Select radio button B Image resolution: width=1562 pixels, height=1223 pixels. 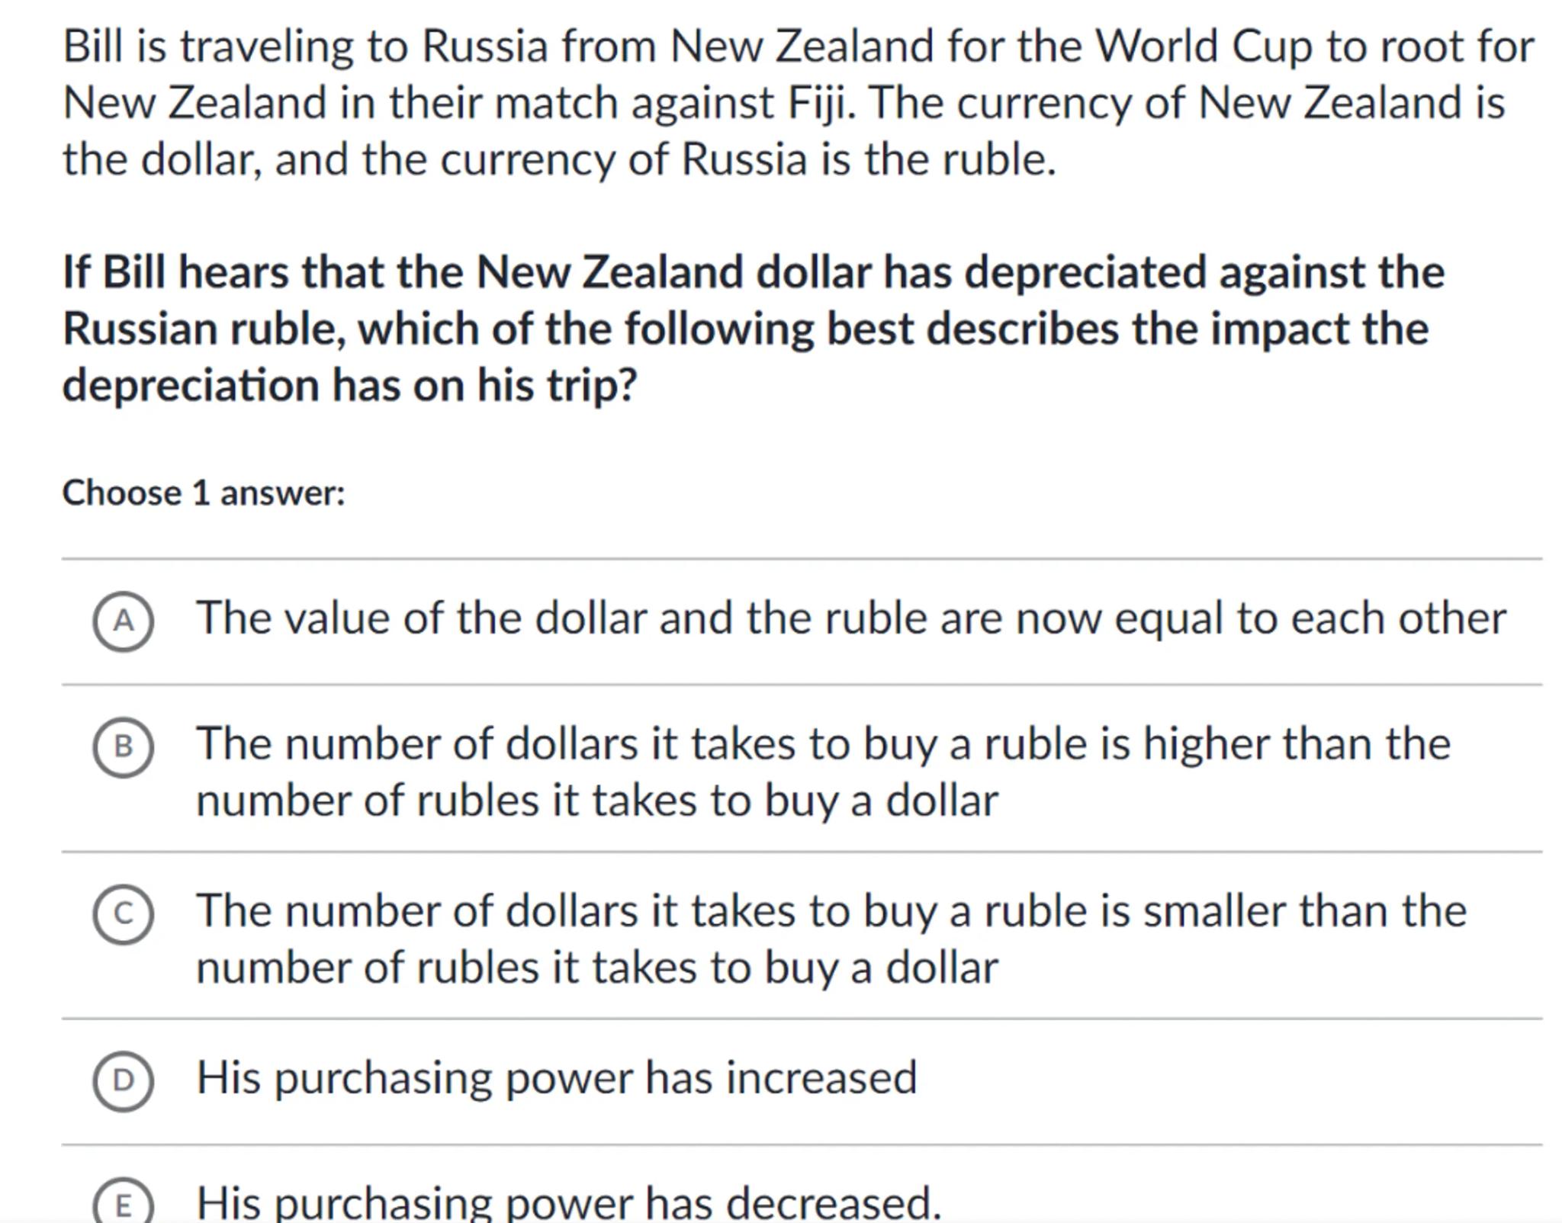click(123, 747)
